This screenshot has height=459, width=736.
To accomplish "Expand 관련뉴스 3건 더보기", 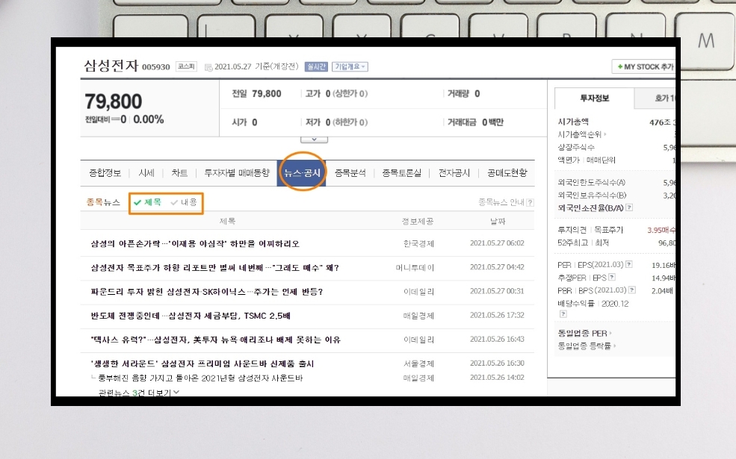I will point(138,393).
